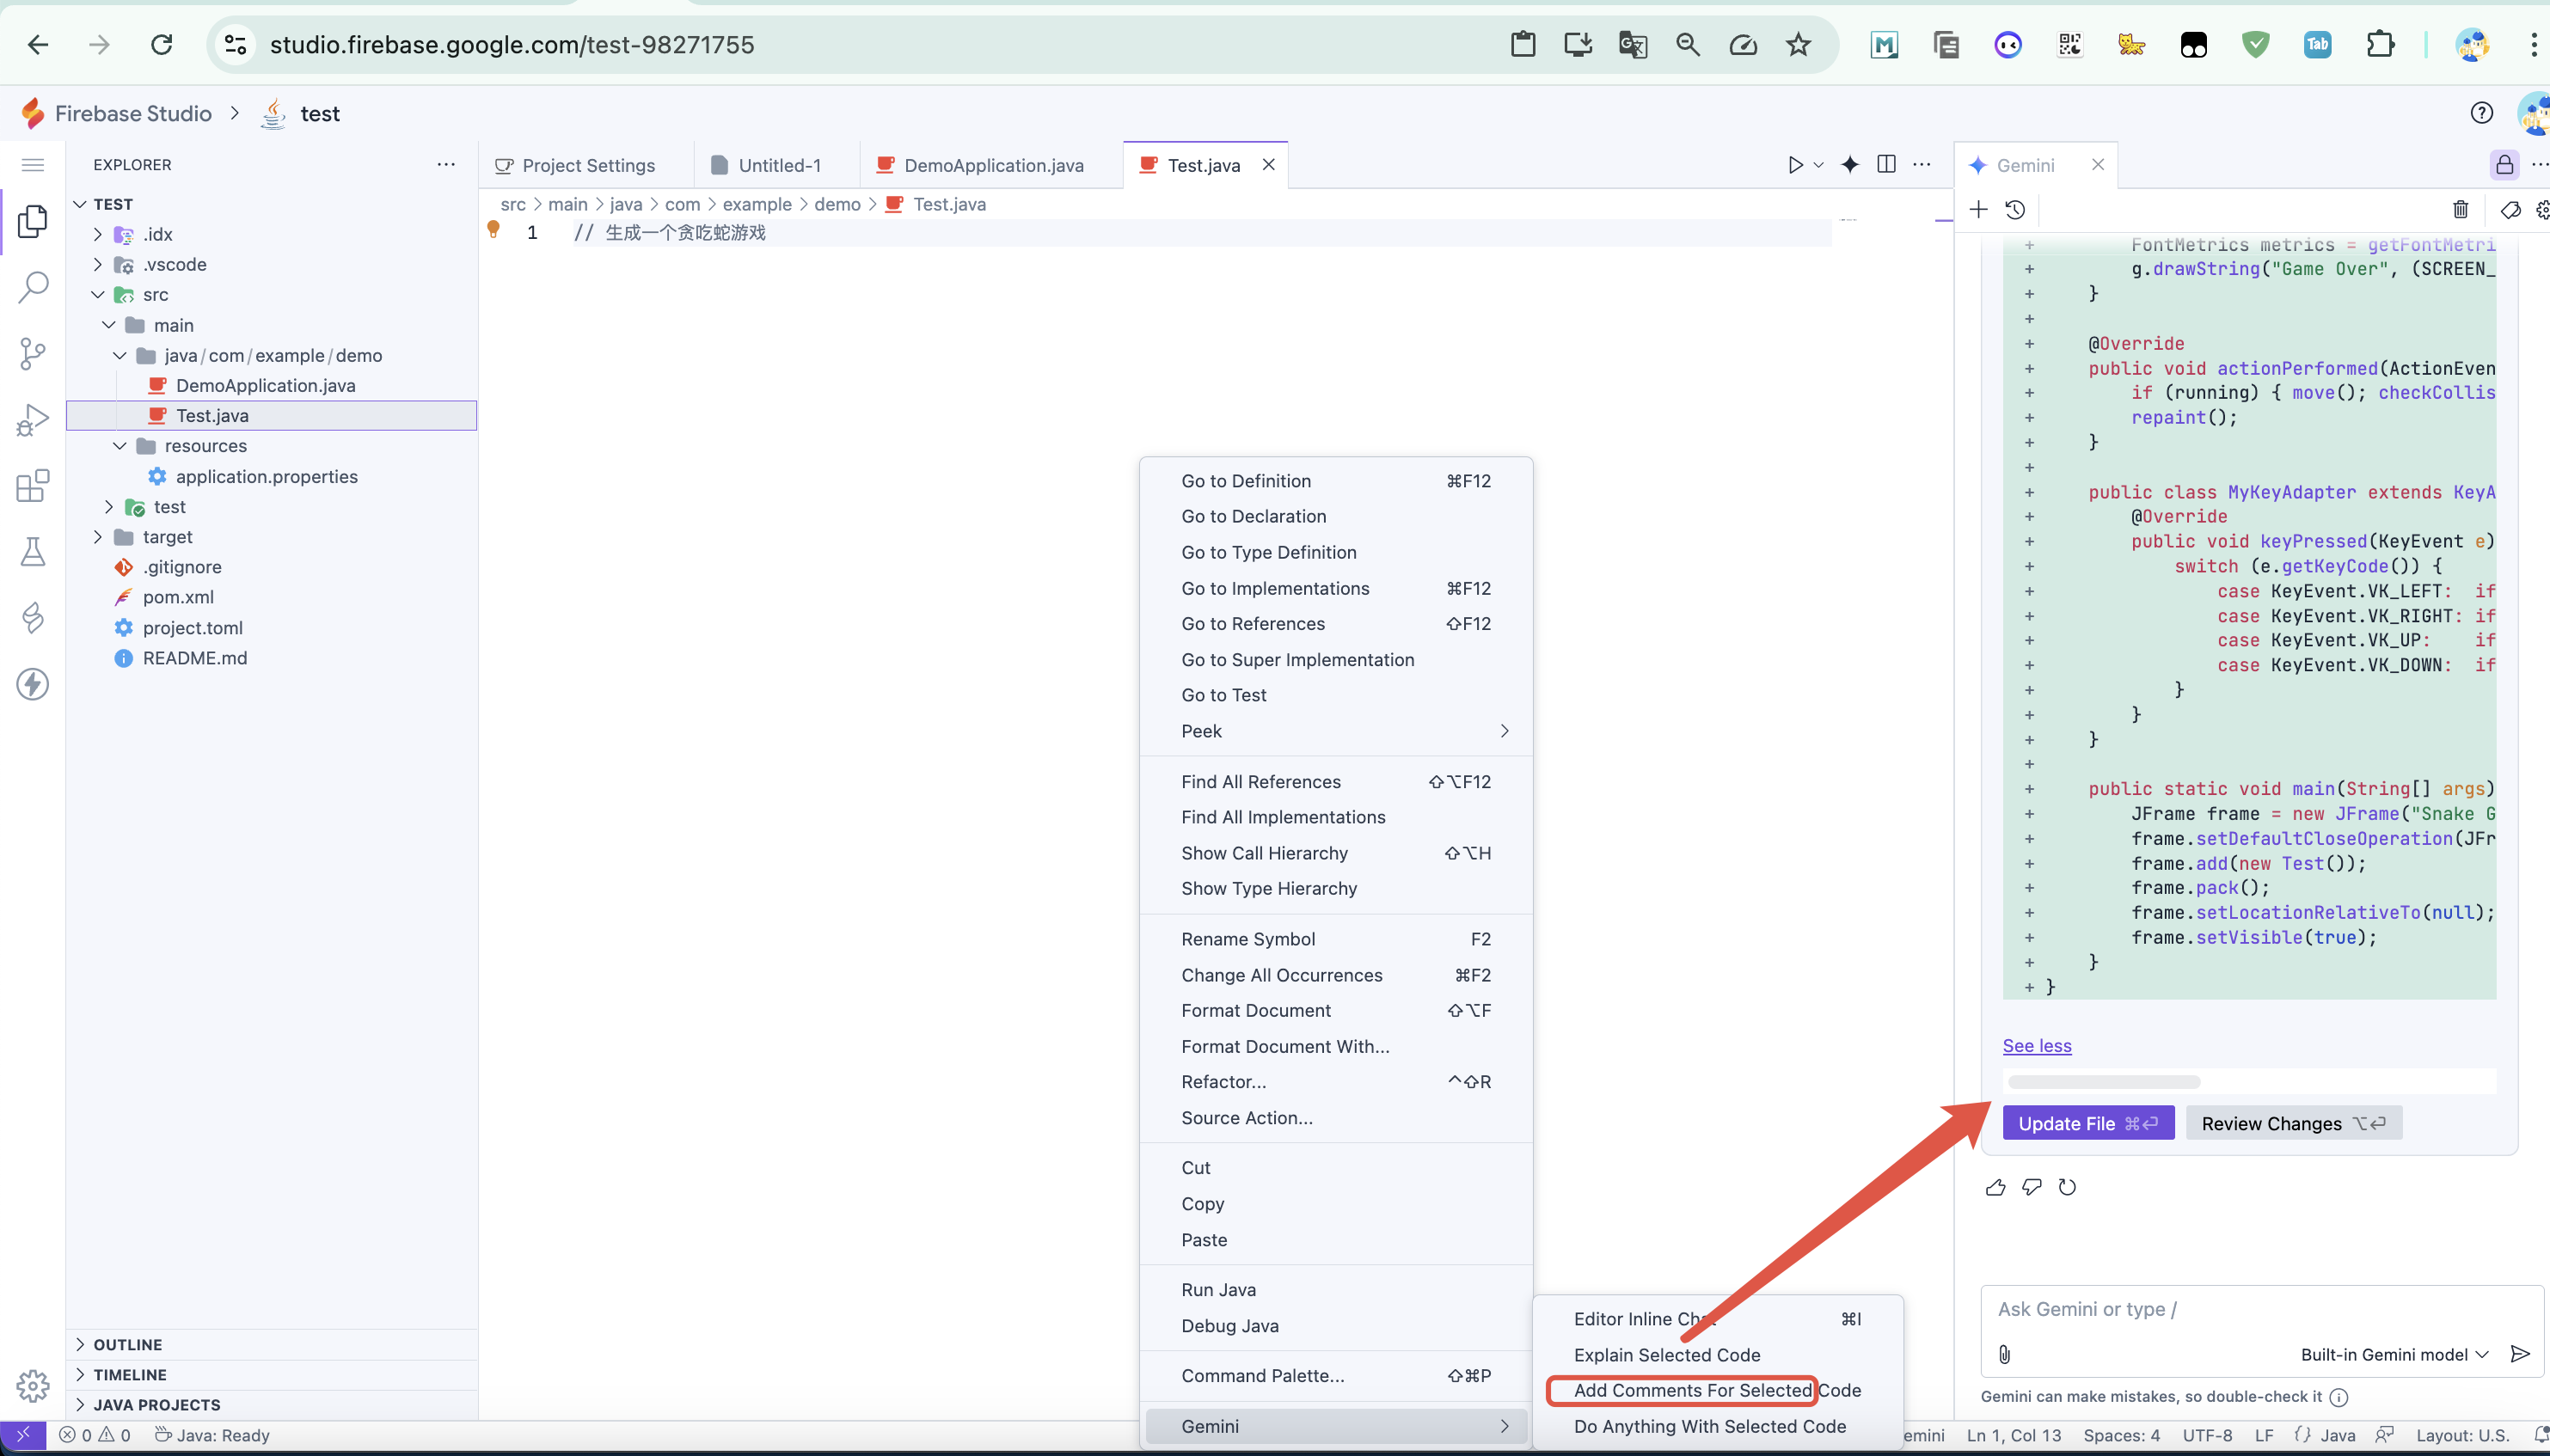Close the Test.java tab
The height and width of the screenshot is (1456, 2550).
click(x=1268, y=164)
